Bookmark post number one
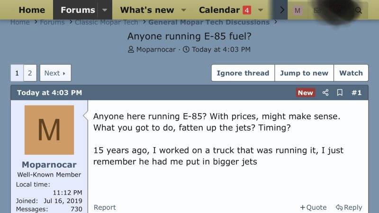Screen dimensions: 379x213 340,92
